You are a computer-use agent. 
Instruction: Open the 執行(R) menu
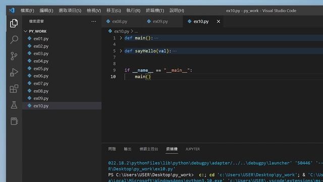[133, 11]
